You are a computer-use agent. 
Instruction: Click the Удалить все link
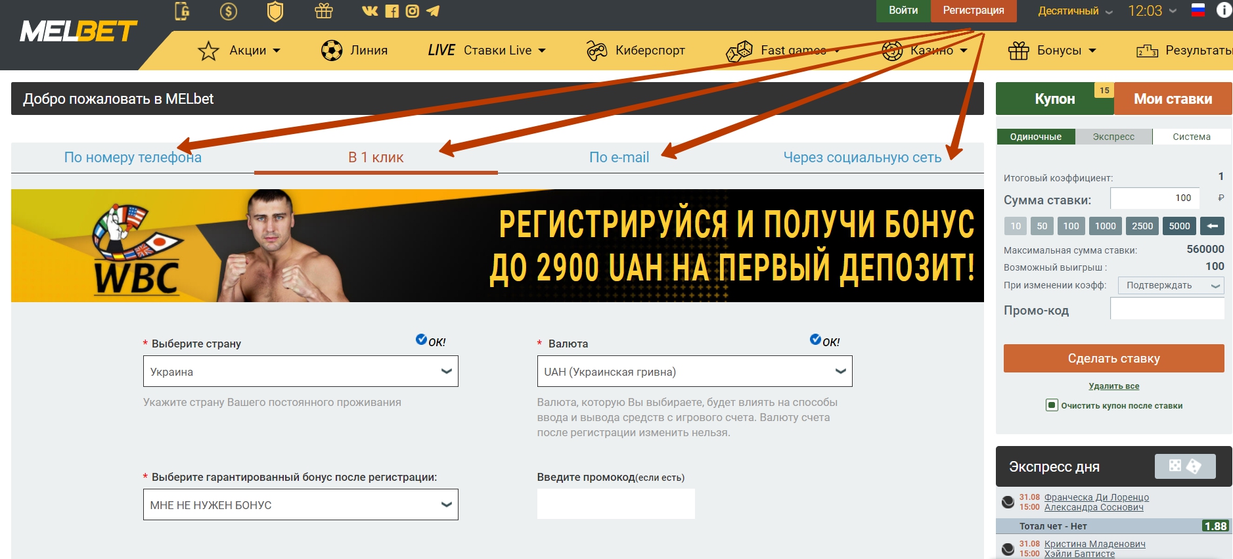tap(1114, 386)
